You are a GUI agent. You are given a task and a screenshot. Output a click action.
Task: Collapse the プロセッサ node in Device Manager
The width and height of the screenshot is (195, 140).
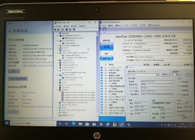coord(58,90)
